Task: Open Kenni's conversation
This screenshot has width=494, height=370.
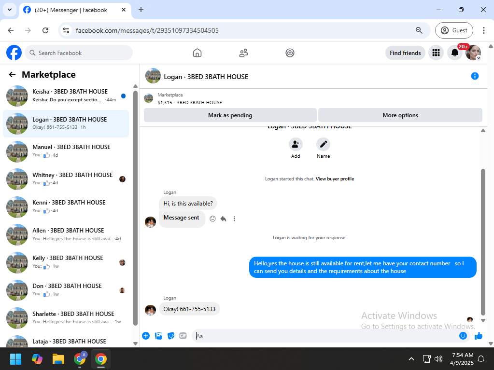Action: coord(66,207)
